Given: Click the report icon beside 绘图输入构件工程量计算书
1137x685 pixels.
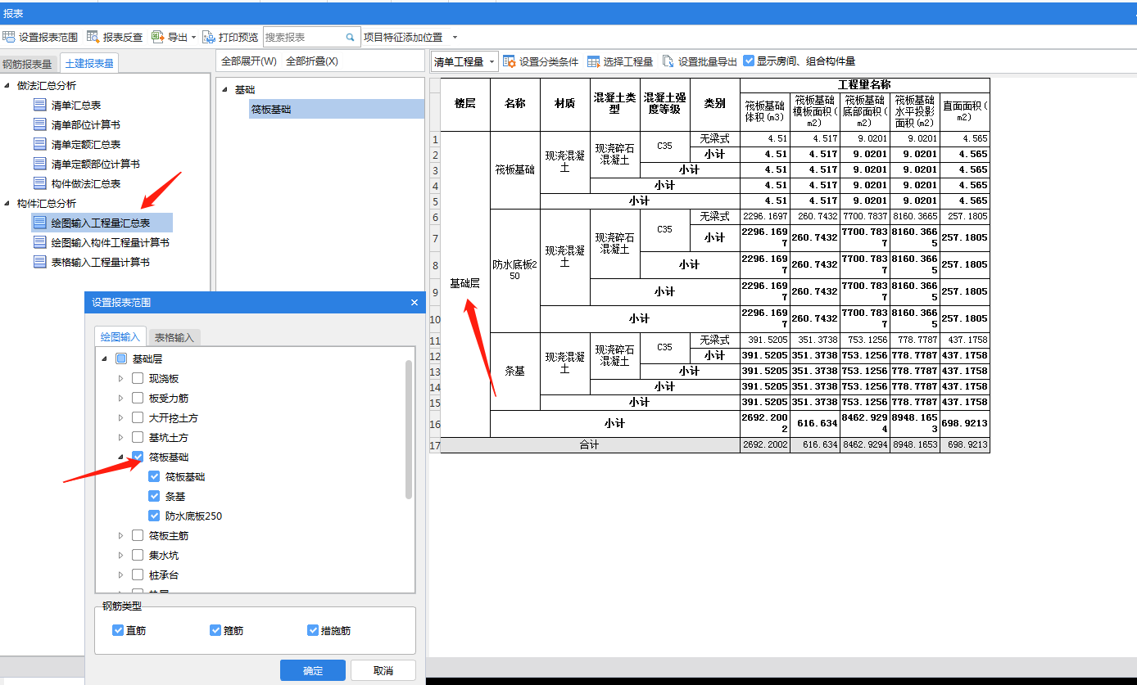Looking at the screenshot, I should pos(39,242).
